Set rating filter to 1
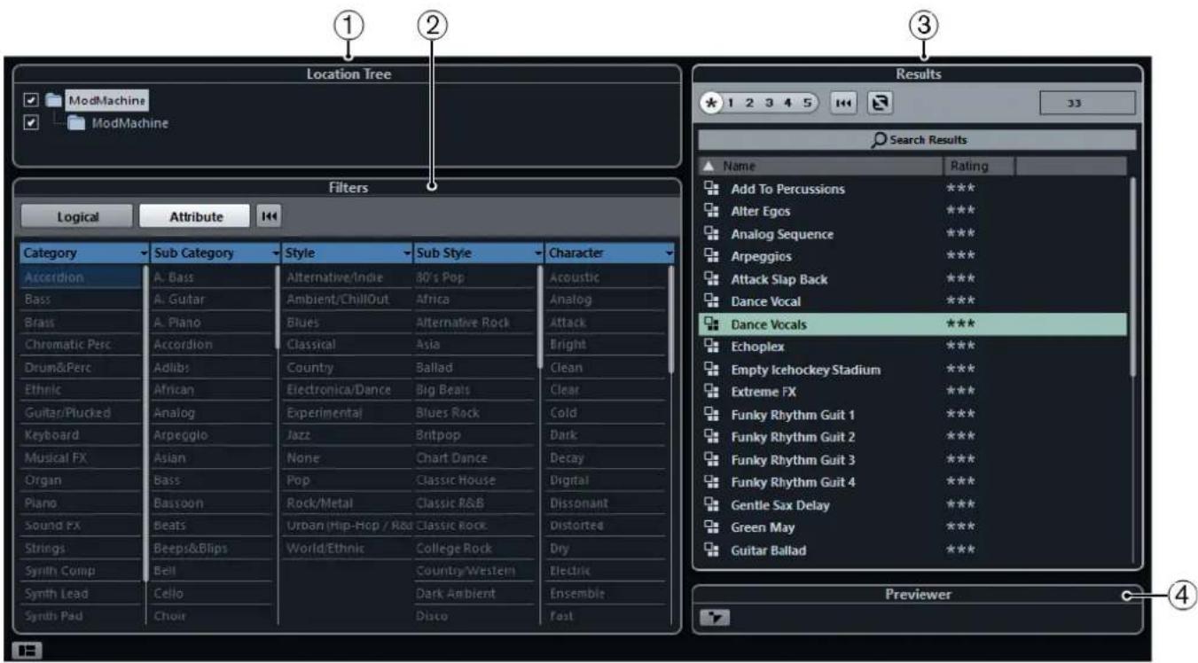The height and width of the screenshot is (663, 1198). pyautogui.click(x=732, y=103)
